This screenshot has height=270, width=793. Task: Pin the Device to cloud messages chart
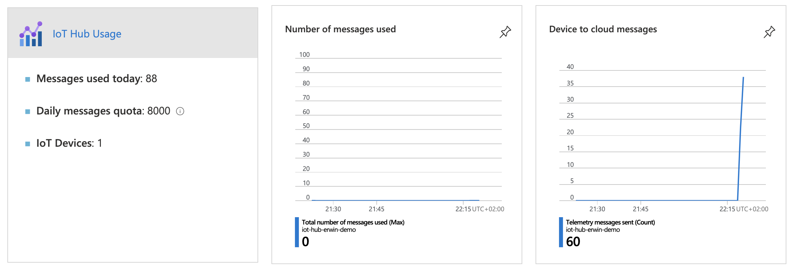[769, 32]
